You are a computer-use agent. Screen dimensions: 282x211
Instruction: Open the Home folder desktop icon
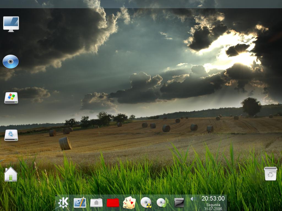[11, 174]
